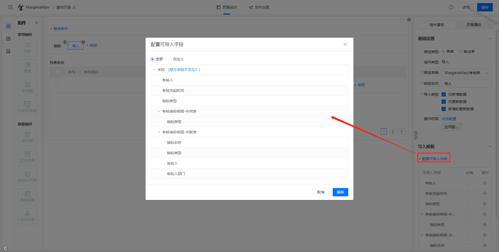
Task: Open the CSS editor sidebar icon
Action: (8, 51)
